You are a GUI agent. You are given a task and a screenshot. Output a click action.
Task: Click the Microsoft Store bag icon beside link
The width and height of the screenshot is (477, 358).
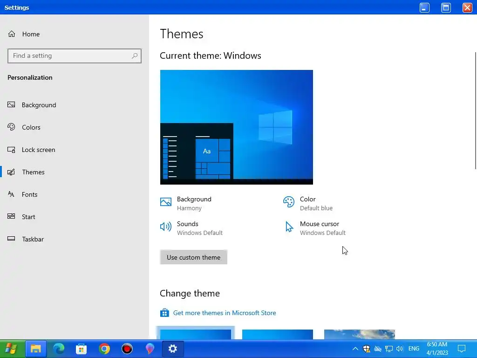tap(164, 313)
